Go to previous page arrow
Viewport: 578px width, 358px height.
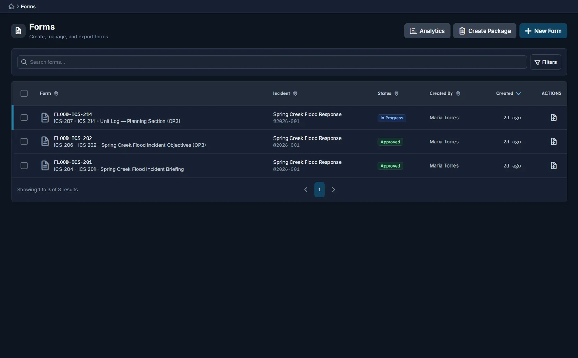coord(306,190)
